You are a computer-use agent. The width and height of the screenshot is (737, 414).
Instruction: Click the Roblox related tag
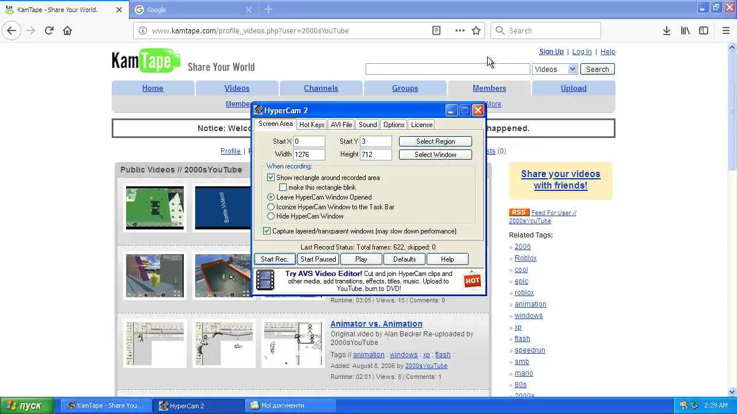click(x=526, y=258)
